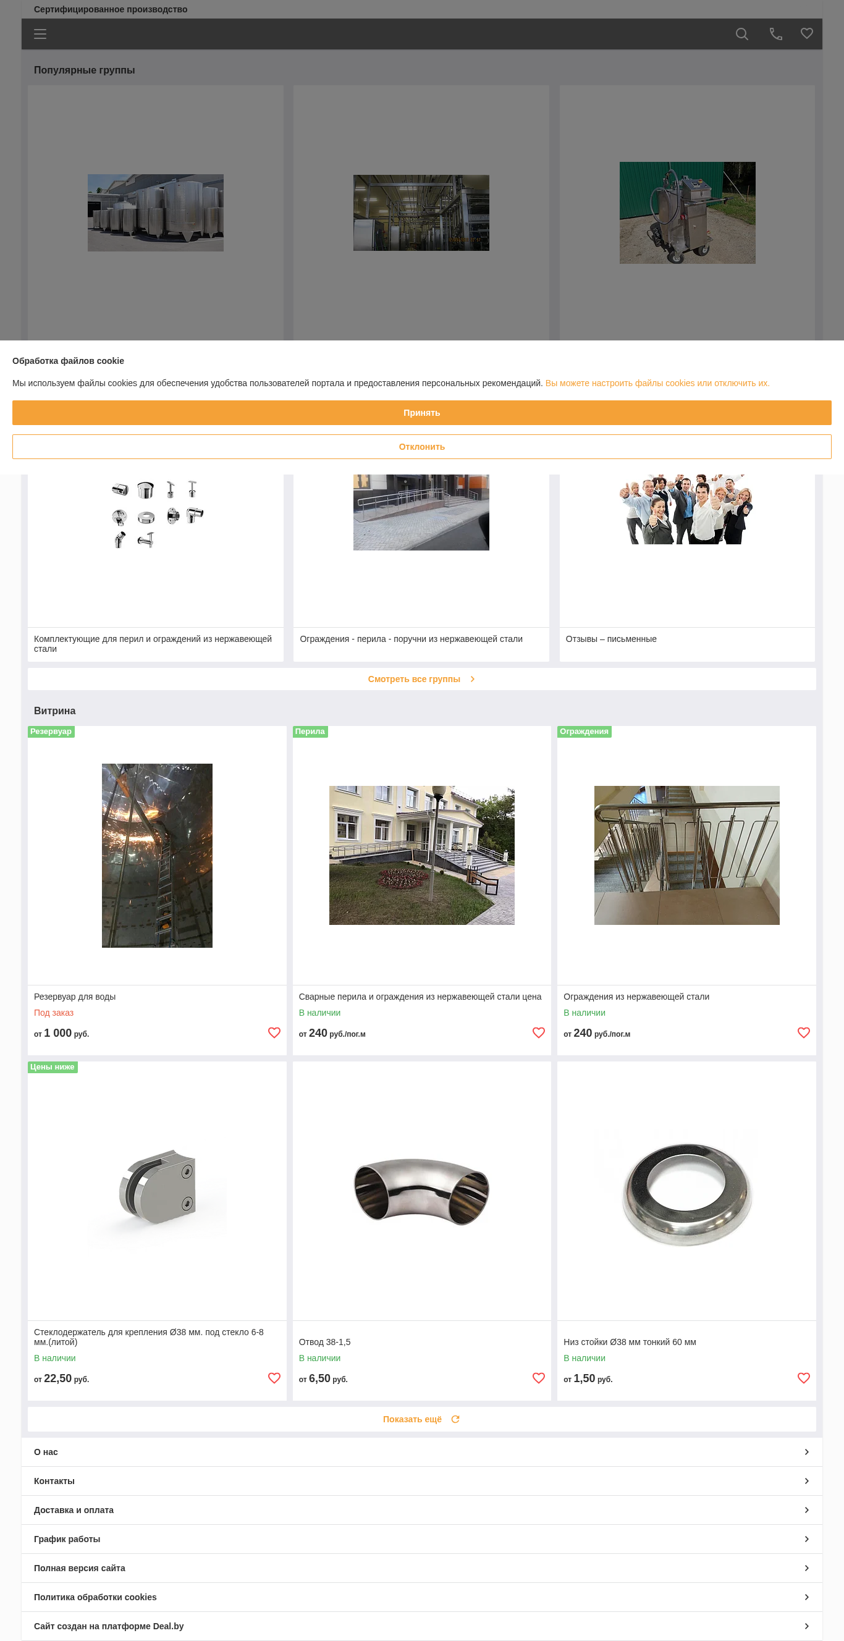
Task: Open the piping facility group thumbnail
Action: (421, 213)
